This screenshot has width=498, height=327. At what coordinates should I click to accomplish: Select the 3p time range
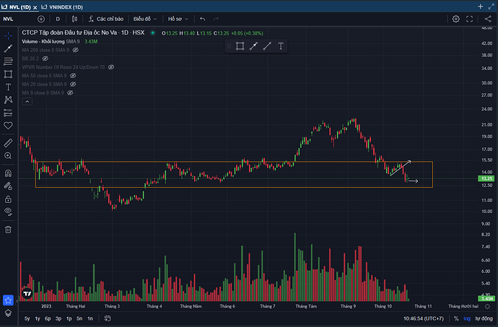point(58,318)
